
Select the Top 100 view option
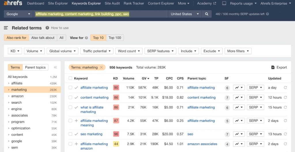point(115,38)
